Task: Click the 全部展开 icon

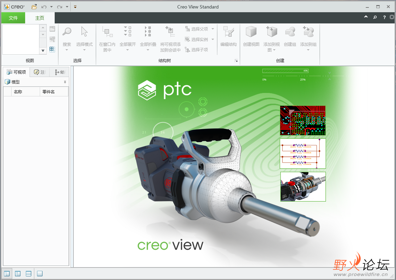Action: [128, 32]
